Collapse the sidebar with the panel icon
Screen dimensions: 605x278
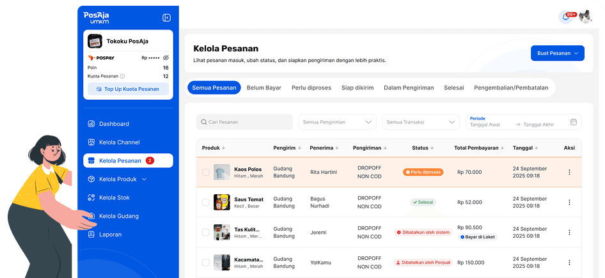coord(167,18)
